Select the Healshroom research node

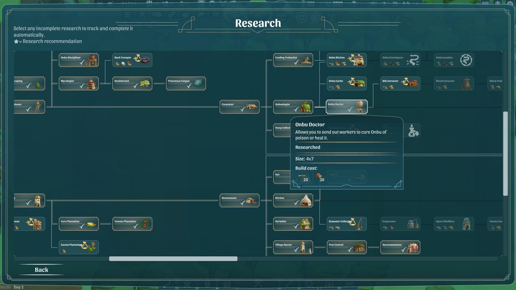click(x=132, y=83)
